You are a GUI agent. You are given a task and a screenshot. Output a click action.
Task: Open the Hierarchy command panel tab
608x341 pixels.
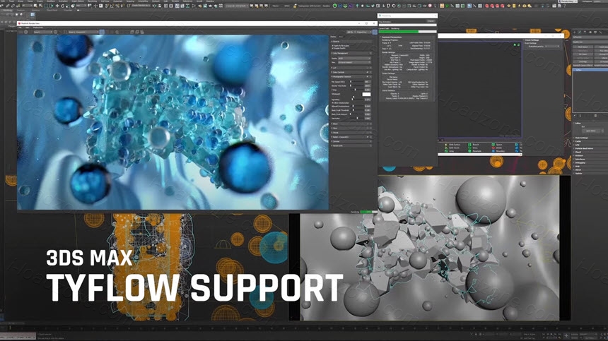(x=585, y=32)
